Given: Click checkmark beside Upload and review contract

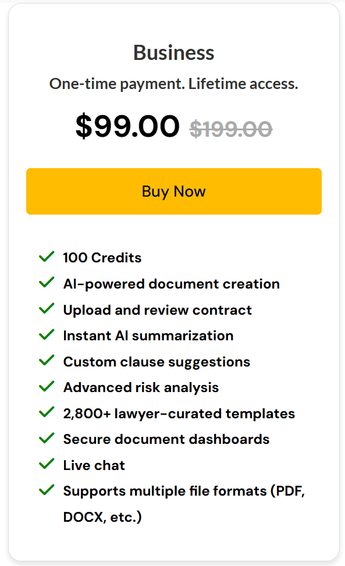Looking at the screenshot, I should (x=47, y=309).
